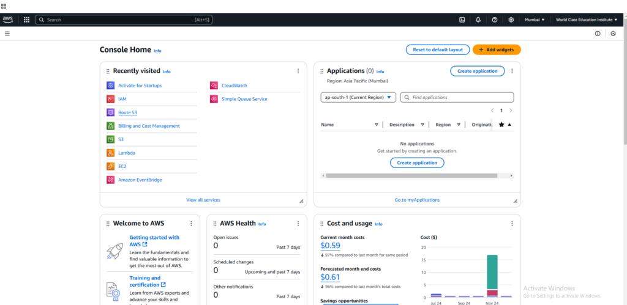This screenshot has width=627, height=305.
Task: Click into the top Search field
Action: pos(124,20)
